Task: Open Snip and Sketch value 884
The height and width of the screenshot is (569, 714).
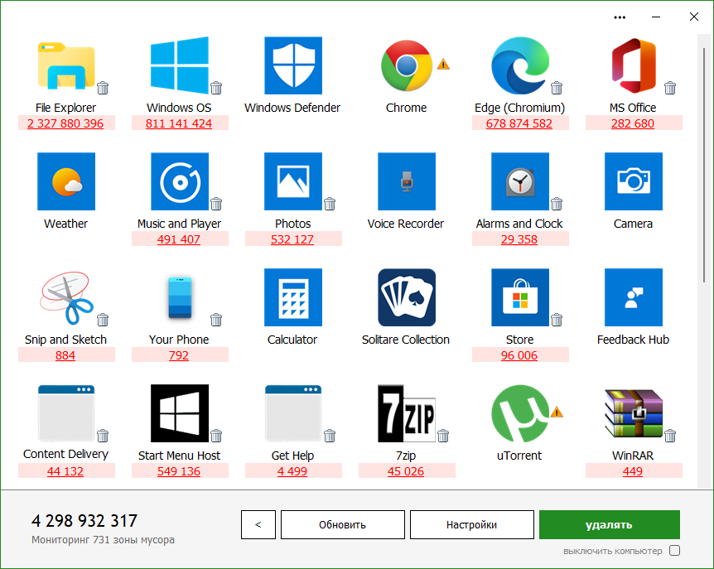Action: point(66,355)
